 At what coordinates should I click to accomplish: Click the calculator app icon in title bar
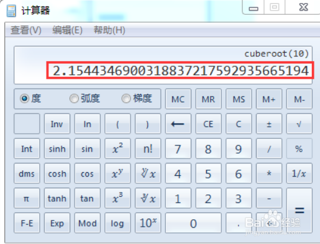11,11
